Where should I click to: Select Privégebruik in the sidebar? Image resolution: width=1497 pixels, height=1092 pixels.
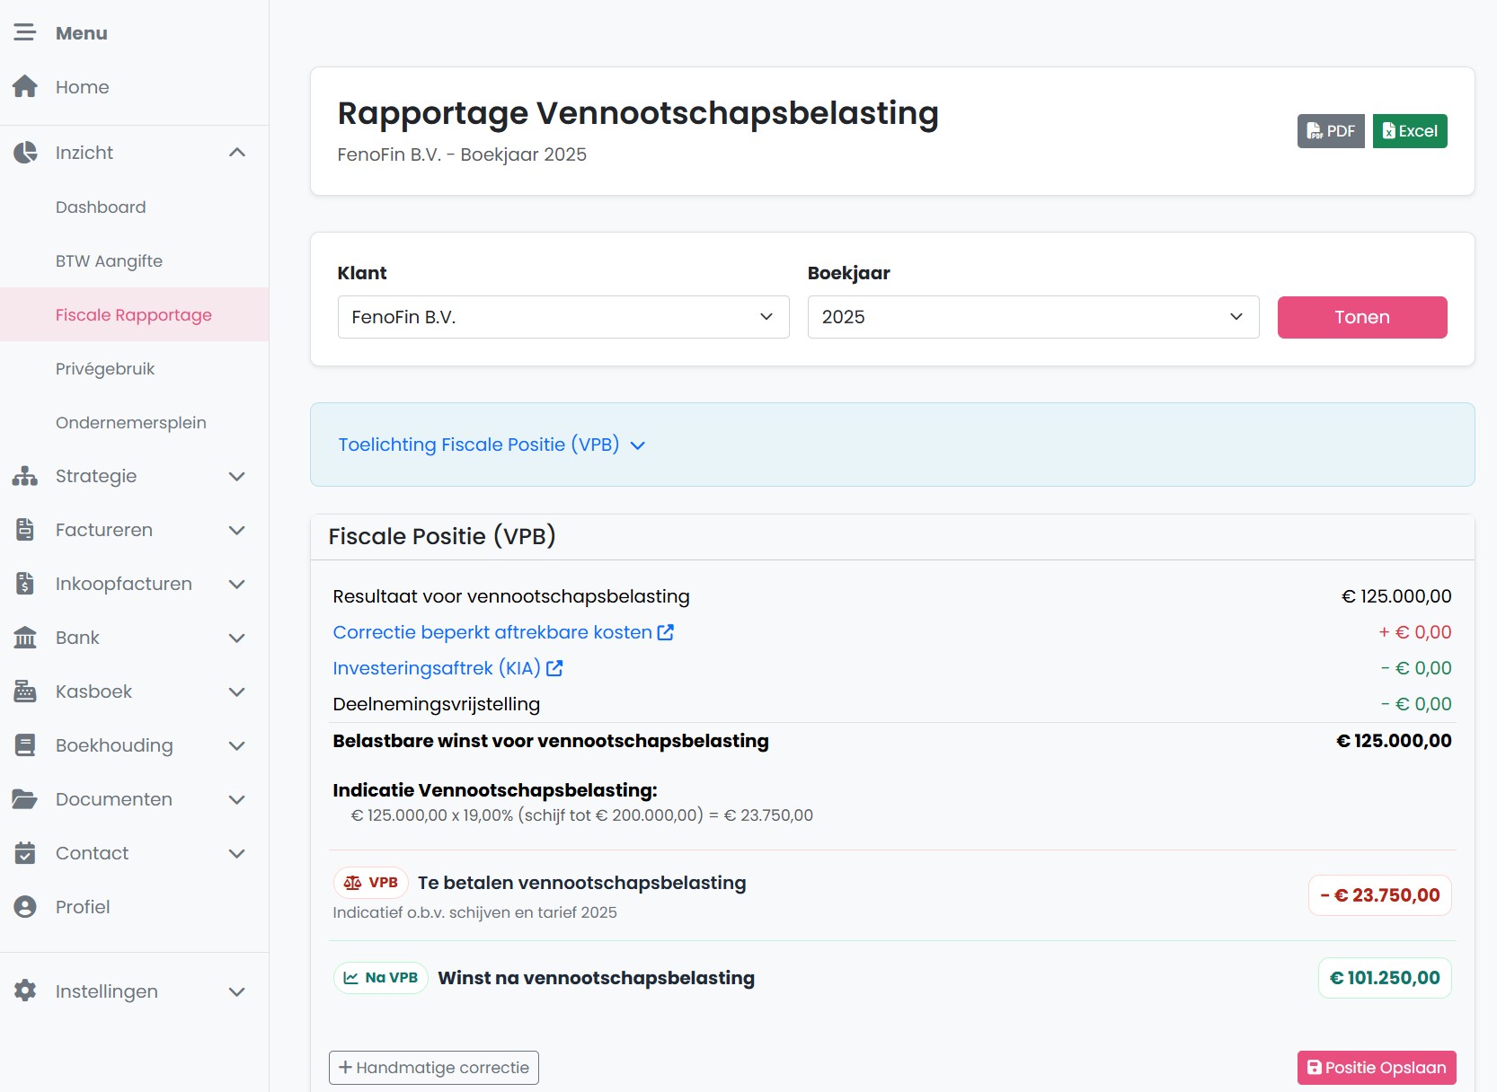pos(105,369)
